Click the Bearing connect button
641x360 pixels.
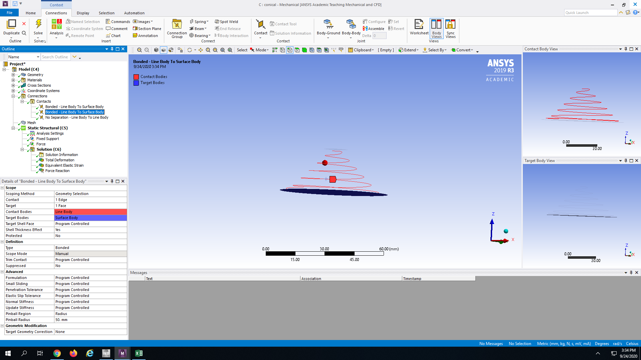(200, 36)
